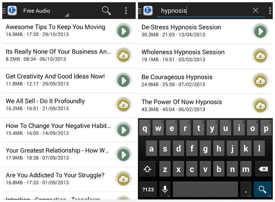Screen dimensions: 275x202
Task: Download Wholeness Hypnosis Session
Action: tap(260, 56)
